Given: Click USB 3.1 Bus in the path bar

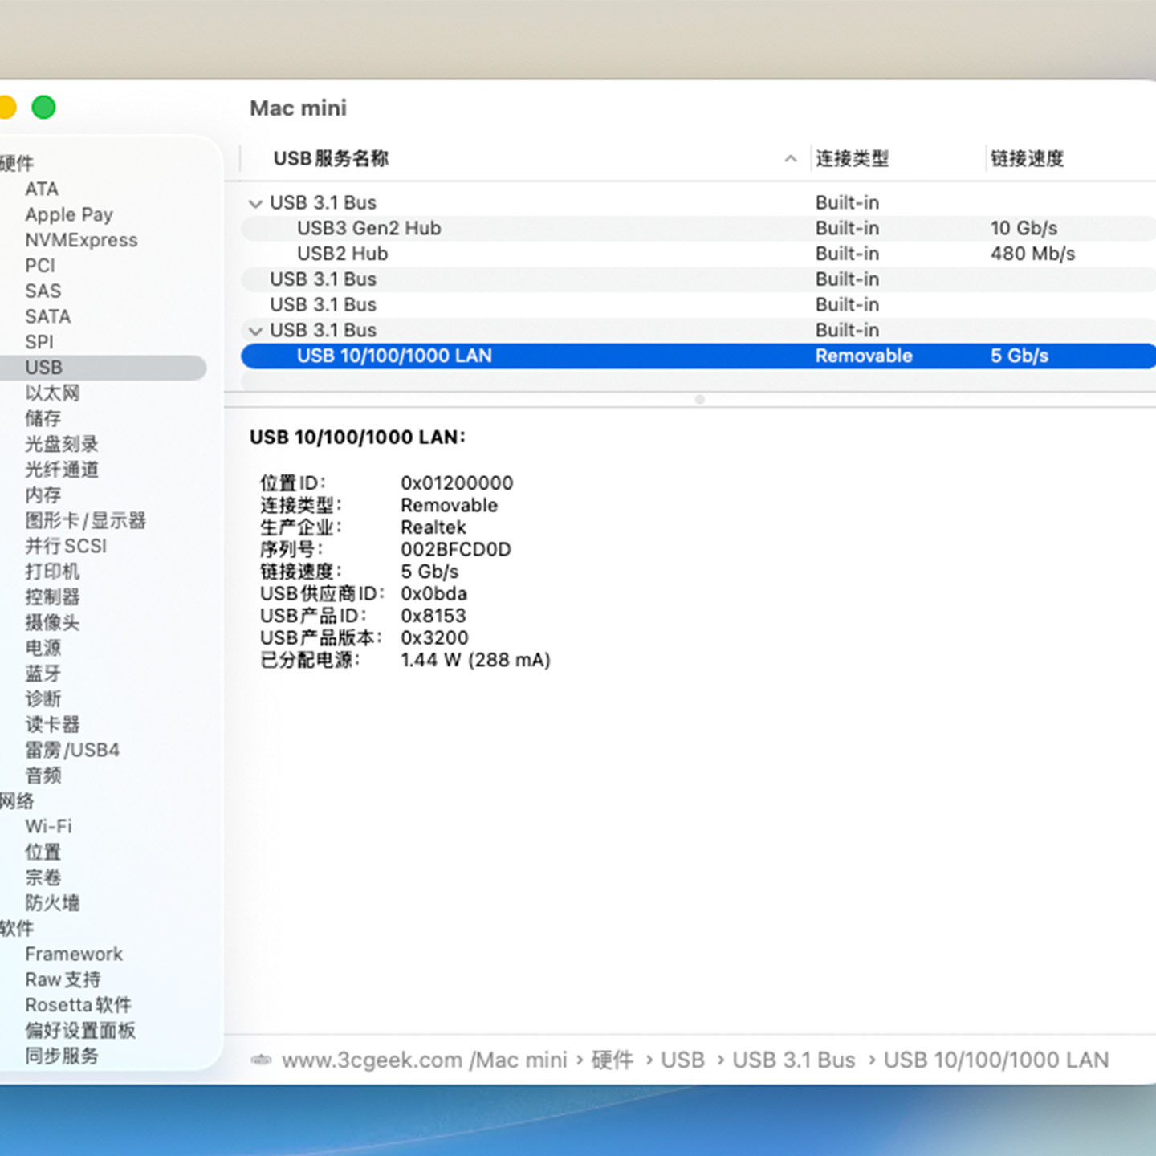Looking at the screenshot, I should [x=793, y=1060].
